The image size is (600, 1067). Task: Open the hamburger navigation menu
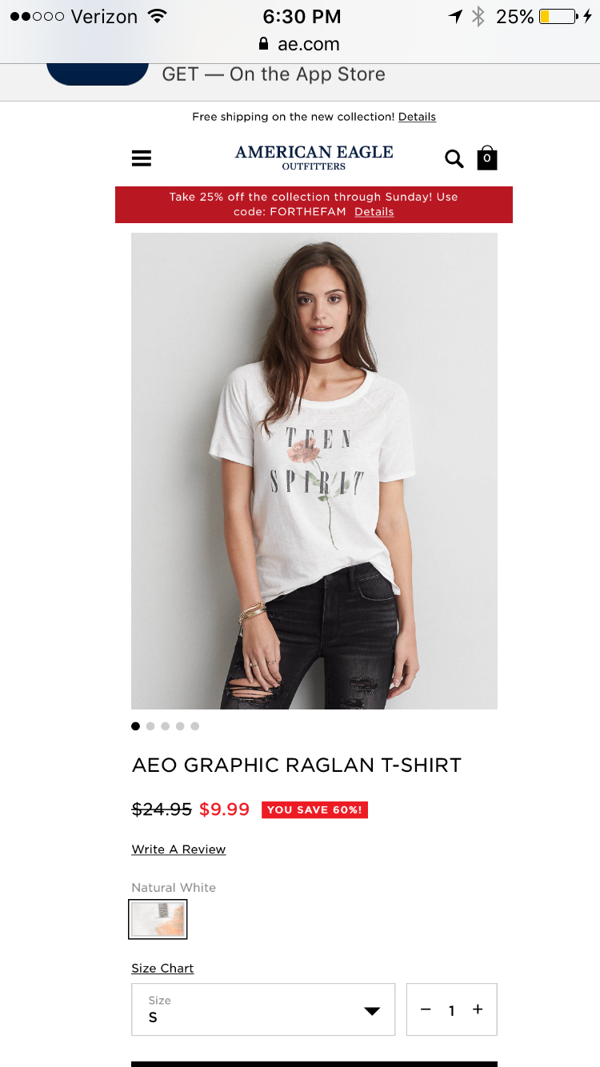click(142, 158)
